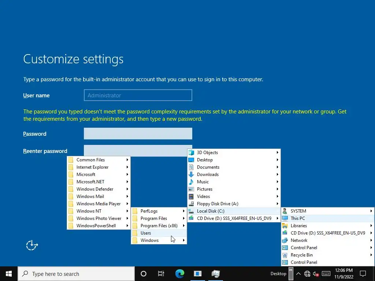Image resolution: width=375 pixels, height=281 pixels.
Task: Choose Windows Media Player folder entry
Action: (99, 204)
